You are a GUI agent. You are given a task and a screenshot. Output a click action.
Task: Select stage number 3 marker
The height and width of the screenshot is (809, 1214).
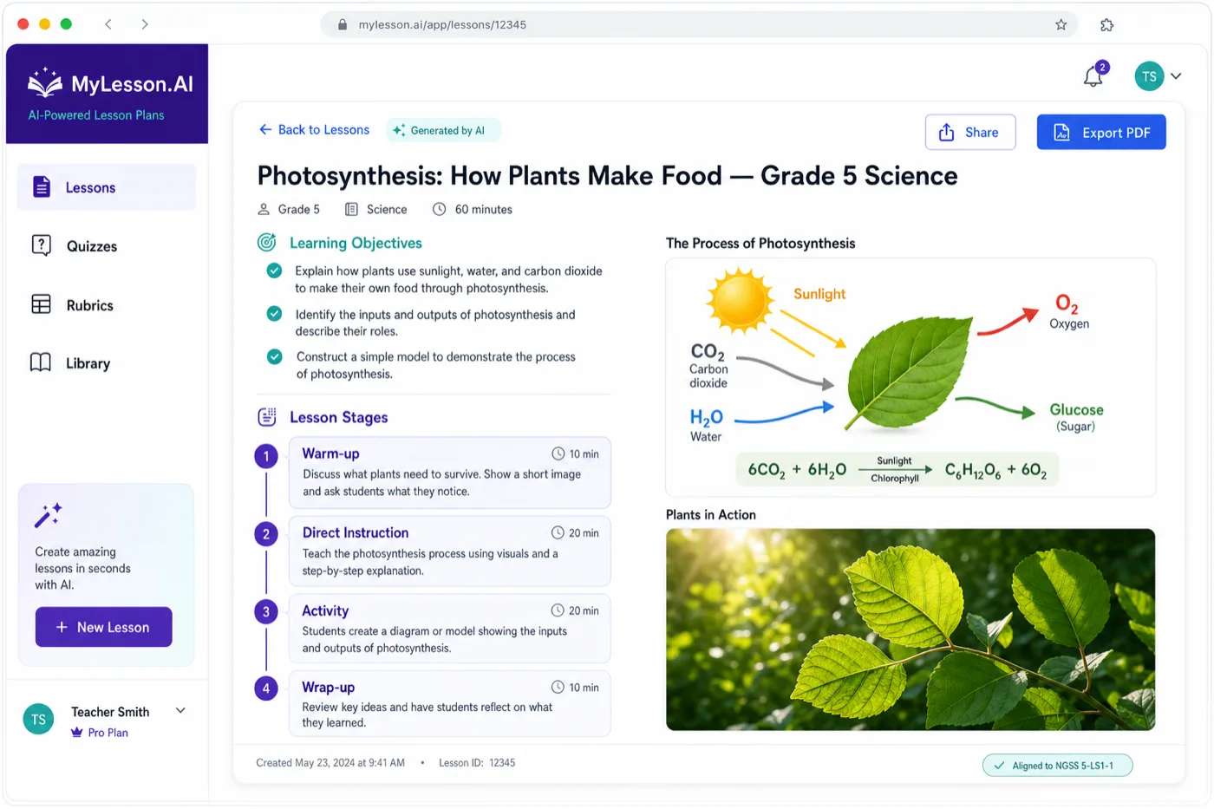(266, 611)
